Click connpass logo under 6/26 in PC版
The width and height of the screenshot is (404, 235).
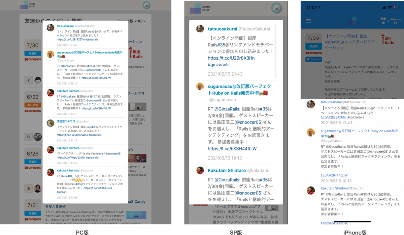[x=33, y=168]
